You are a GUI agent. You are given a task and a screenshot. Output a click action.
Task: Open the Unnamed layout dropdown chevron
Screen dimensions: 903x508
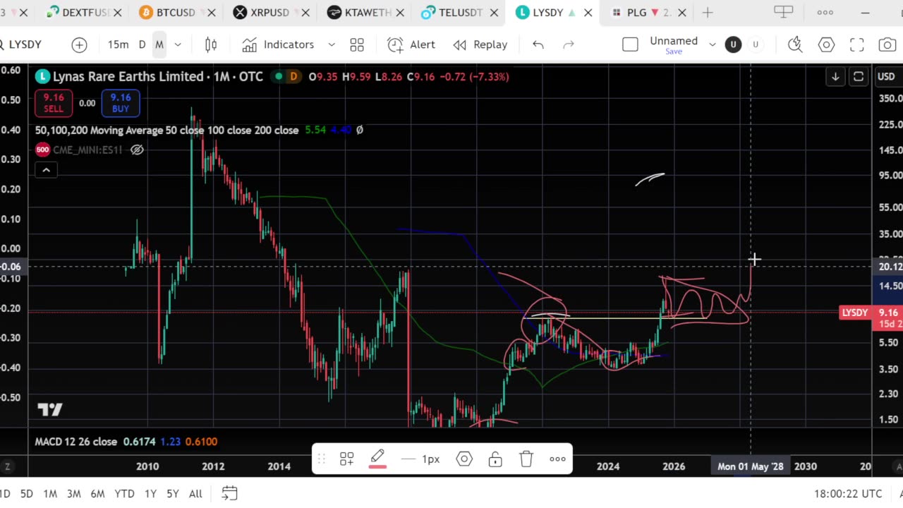tap(713, 44)
